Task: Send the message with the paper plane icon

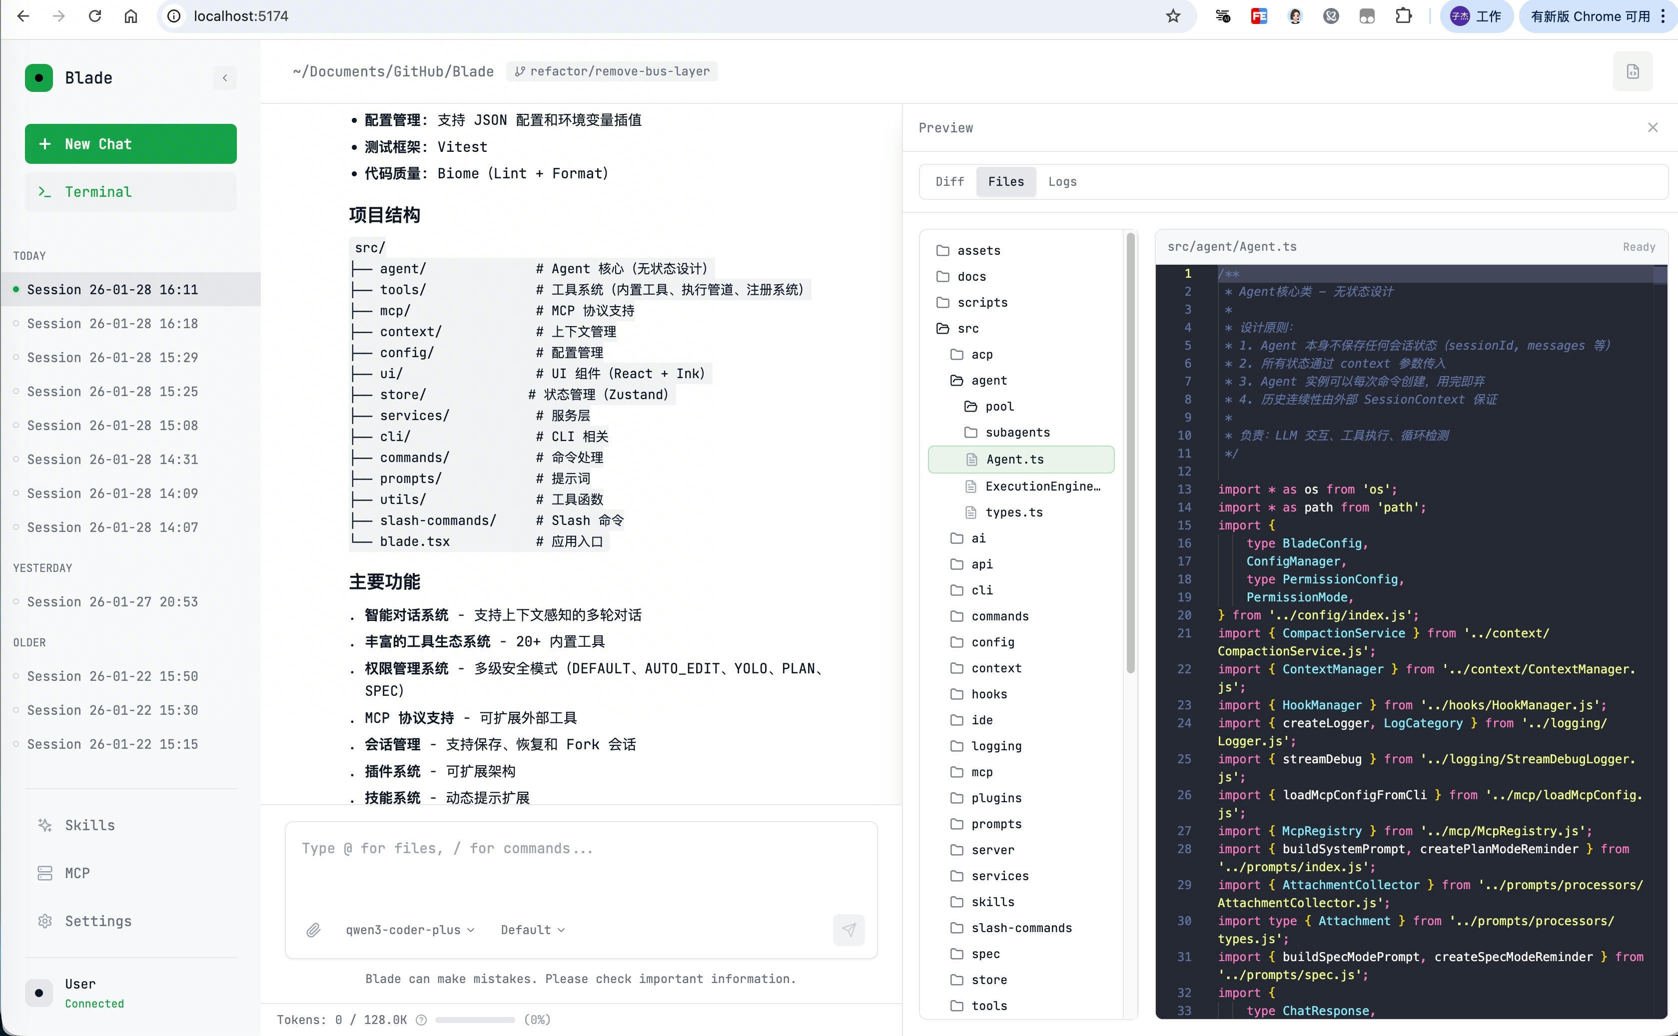Action: (x=848, y=930)
